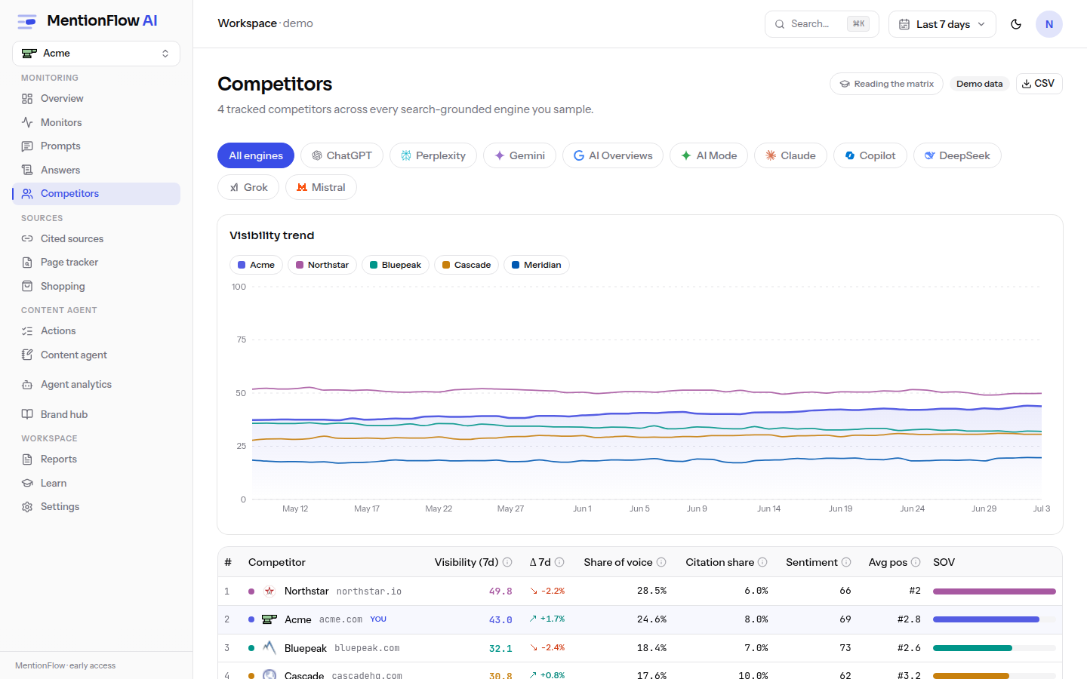Expand the Acme workspace selector
This screenshot has height=679, width=1087.
click(x=96, y=54)
